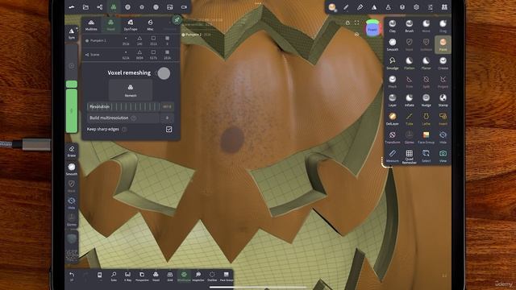
Task: Select the Measure tool
Action: [393, 155]
